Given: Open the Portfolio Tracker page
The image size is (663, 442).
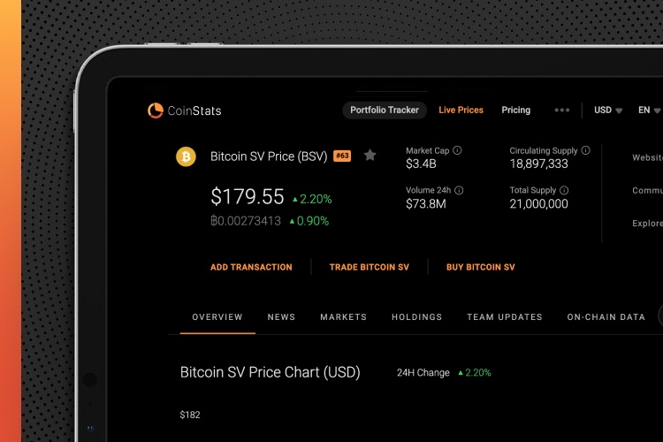Looking at the screenshot, I should [x=384, y=110].
